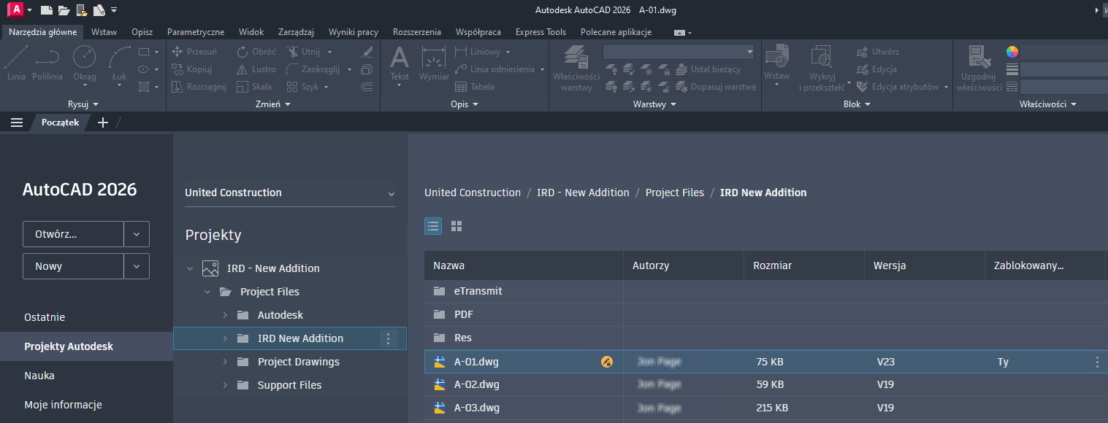
Task: Open the Zarządzaj ribbon tab
Action: (296, 32)
